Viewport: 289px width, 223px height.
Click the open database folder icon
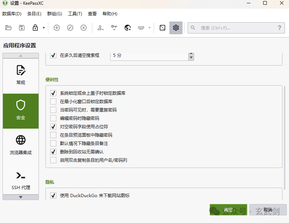8,28
